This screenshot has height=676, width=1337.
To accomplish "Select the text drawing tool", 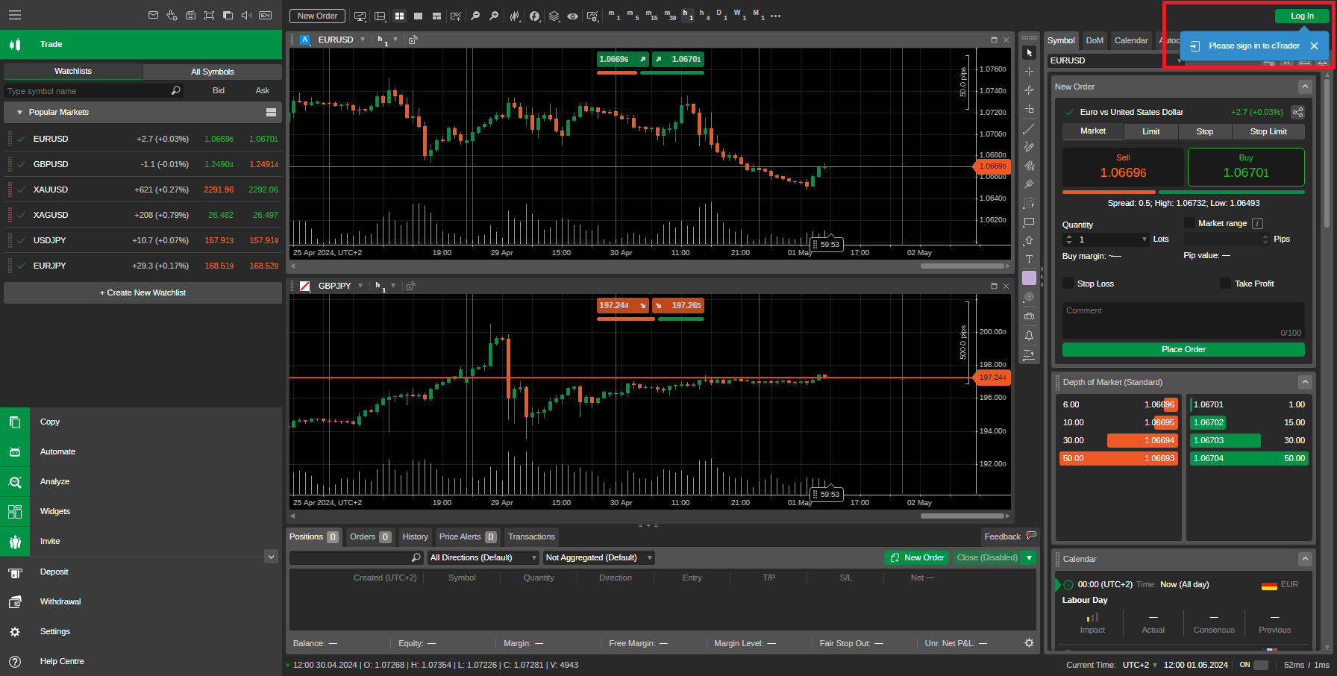I will (1029, 259).
